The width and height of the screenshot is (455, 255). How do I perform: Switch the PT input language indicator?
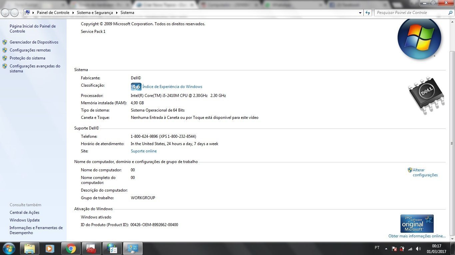click(x=377, y=248)
